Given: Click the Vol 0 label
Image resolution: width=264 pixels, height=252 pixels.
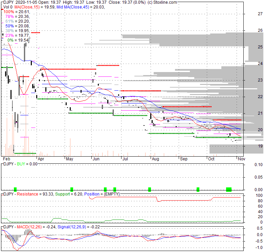Looking at the screenshot, I should (8, 7).
